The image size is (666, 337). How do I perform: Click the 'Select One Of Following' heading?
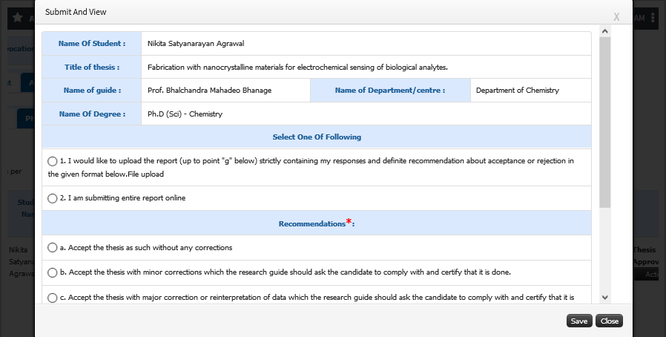point(317,137)
